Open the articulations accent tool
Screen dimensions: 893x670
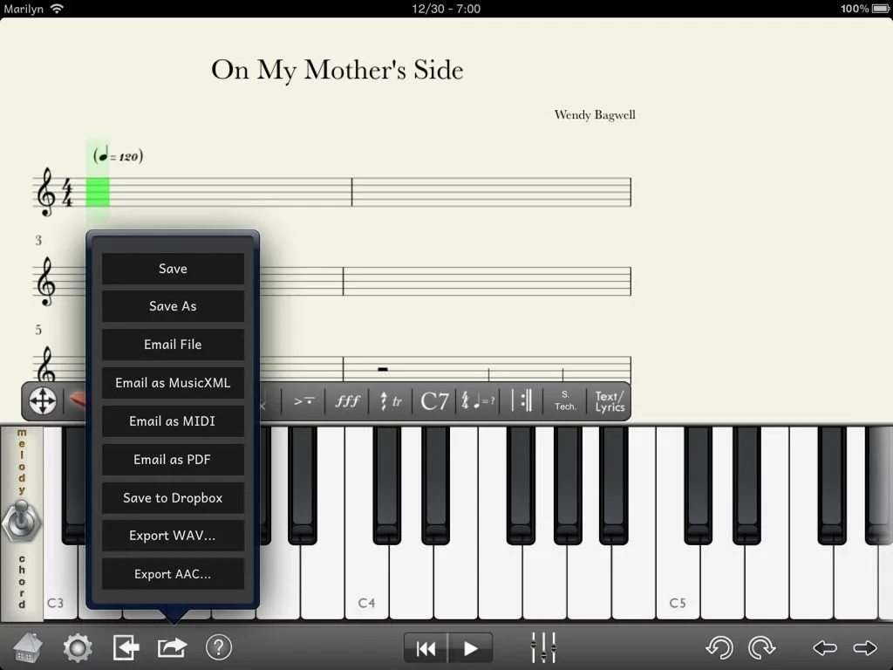point(303,401)
